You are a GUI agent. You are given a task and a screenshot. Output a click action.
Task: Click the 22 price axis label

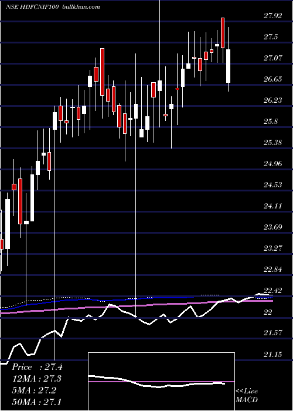click(268, 312)
